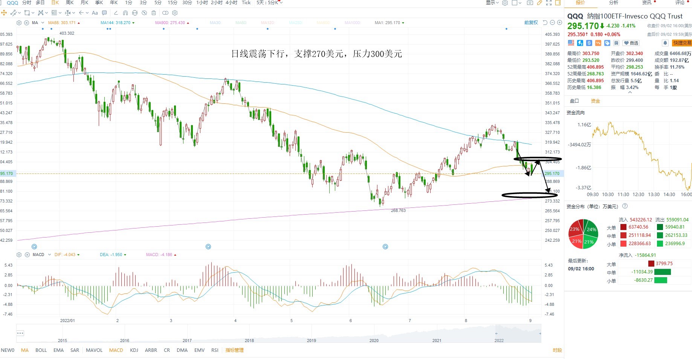Viewport: 692px width, 359px height.
Task: Toggle MA55 line visibility label
Action: pos(62,23)
